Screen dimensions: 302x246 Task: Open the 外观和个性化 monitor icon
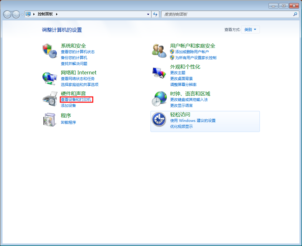tap(159, 73)
